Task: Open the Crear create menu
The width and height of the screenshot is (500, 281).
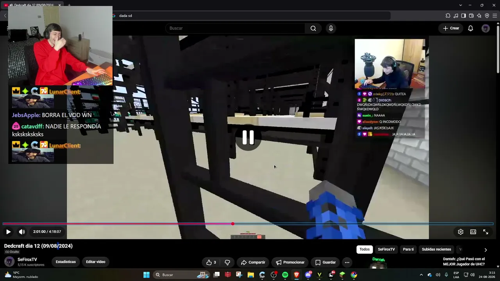Action: coord(451,28)
